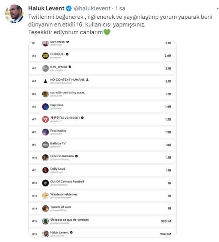219x242 pixels.
Task: Click the BTS_official avatar icon
Action: pyautogui.click(x=46, y=68)
